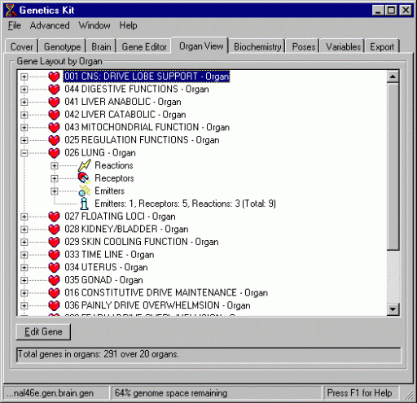Click the Reactions lightning bolt icon
The height and width of the screenshot is (403, 417).
pyautogui.click(x=84, y=165)
